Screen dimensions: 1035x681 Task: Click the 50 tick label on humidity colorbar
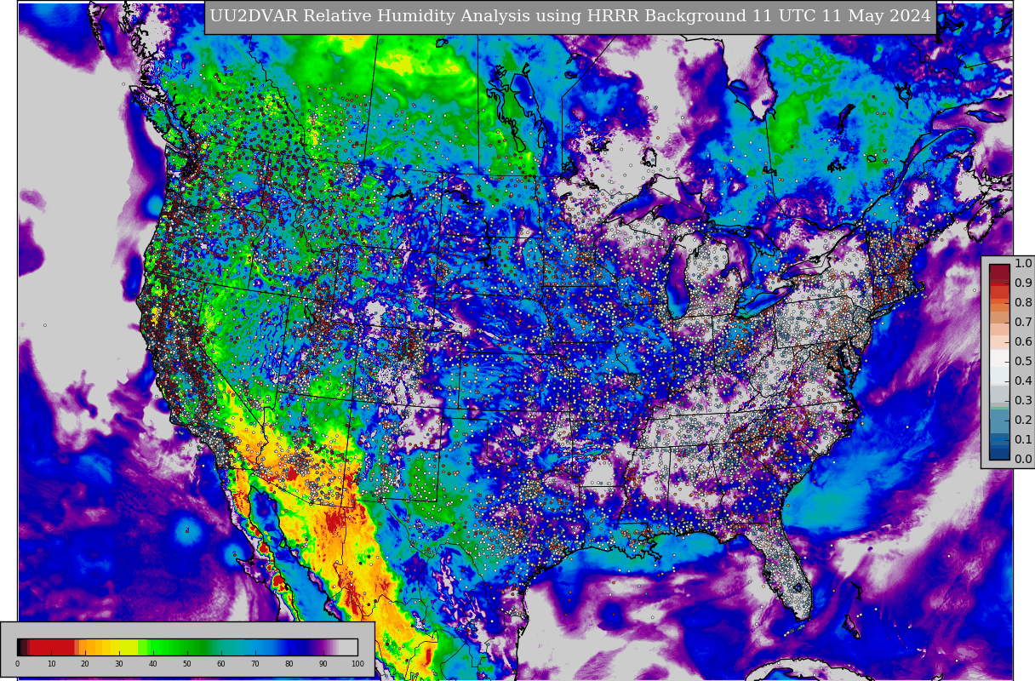coord(187,664)
